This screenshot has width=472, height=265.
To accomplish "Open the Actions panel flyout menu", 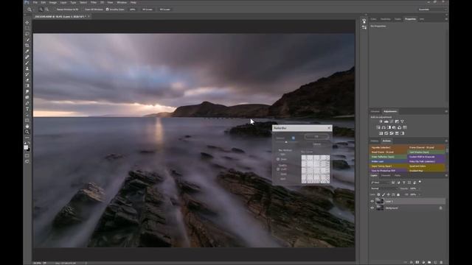I will click(x=446, y=141).
